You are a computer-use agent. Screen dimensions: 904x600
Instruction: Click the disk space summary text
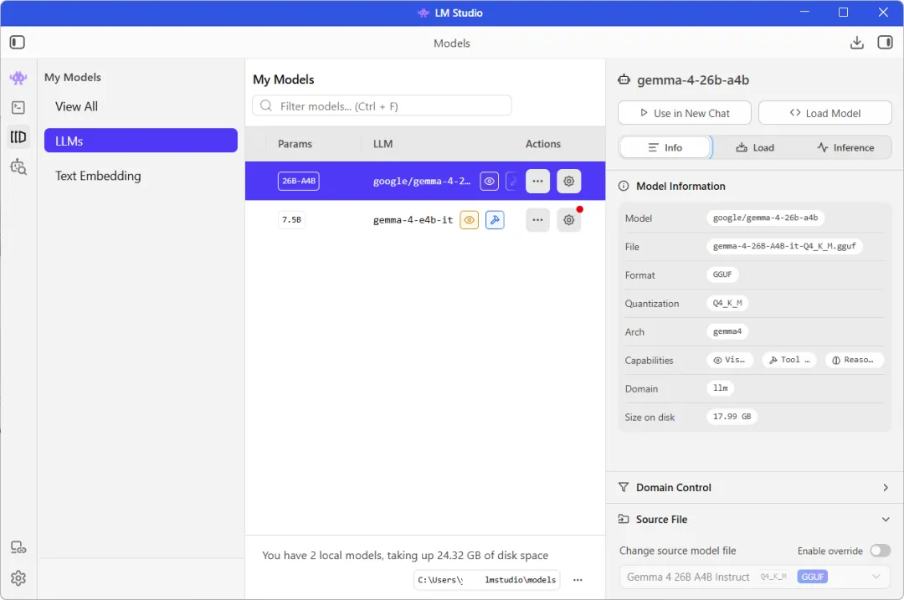tap(405, 555)
